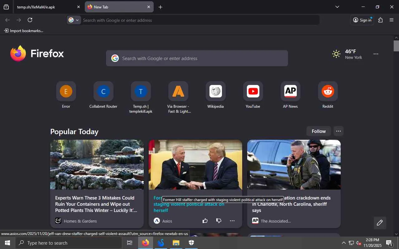Viewport: 399px width, 249px height.
Task: Open the taskbar clock and date
Action: coord(373,243)
